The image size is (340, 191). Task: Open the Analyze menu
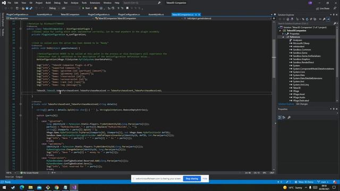(x=74, y=3)
